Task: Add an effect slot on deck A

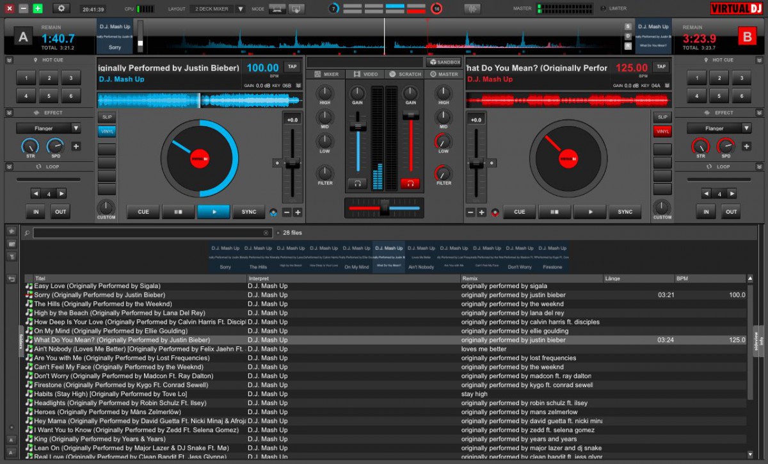Action: [76, 147]
